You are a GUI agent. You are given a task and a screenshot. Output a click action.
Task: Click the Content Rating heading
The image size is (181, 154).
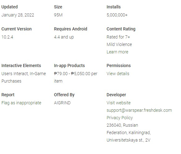121,29
